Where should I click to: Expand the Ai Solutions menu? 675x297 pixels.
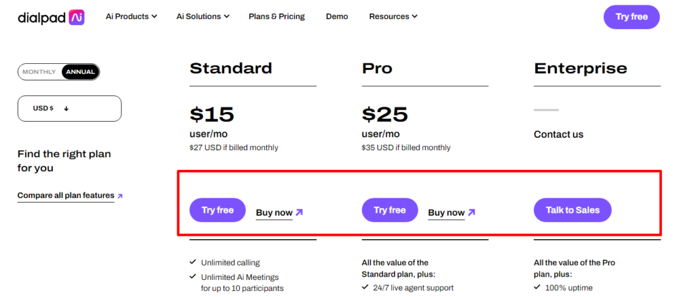coord(203,16)
